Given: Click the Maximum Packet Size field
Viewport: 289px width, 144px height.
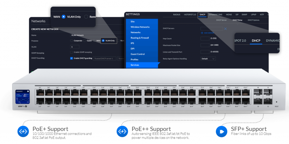Looking at the screenshot, I should (205, 45).
